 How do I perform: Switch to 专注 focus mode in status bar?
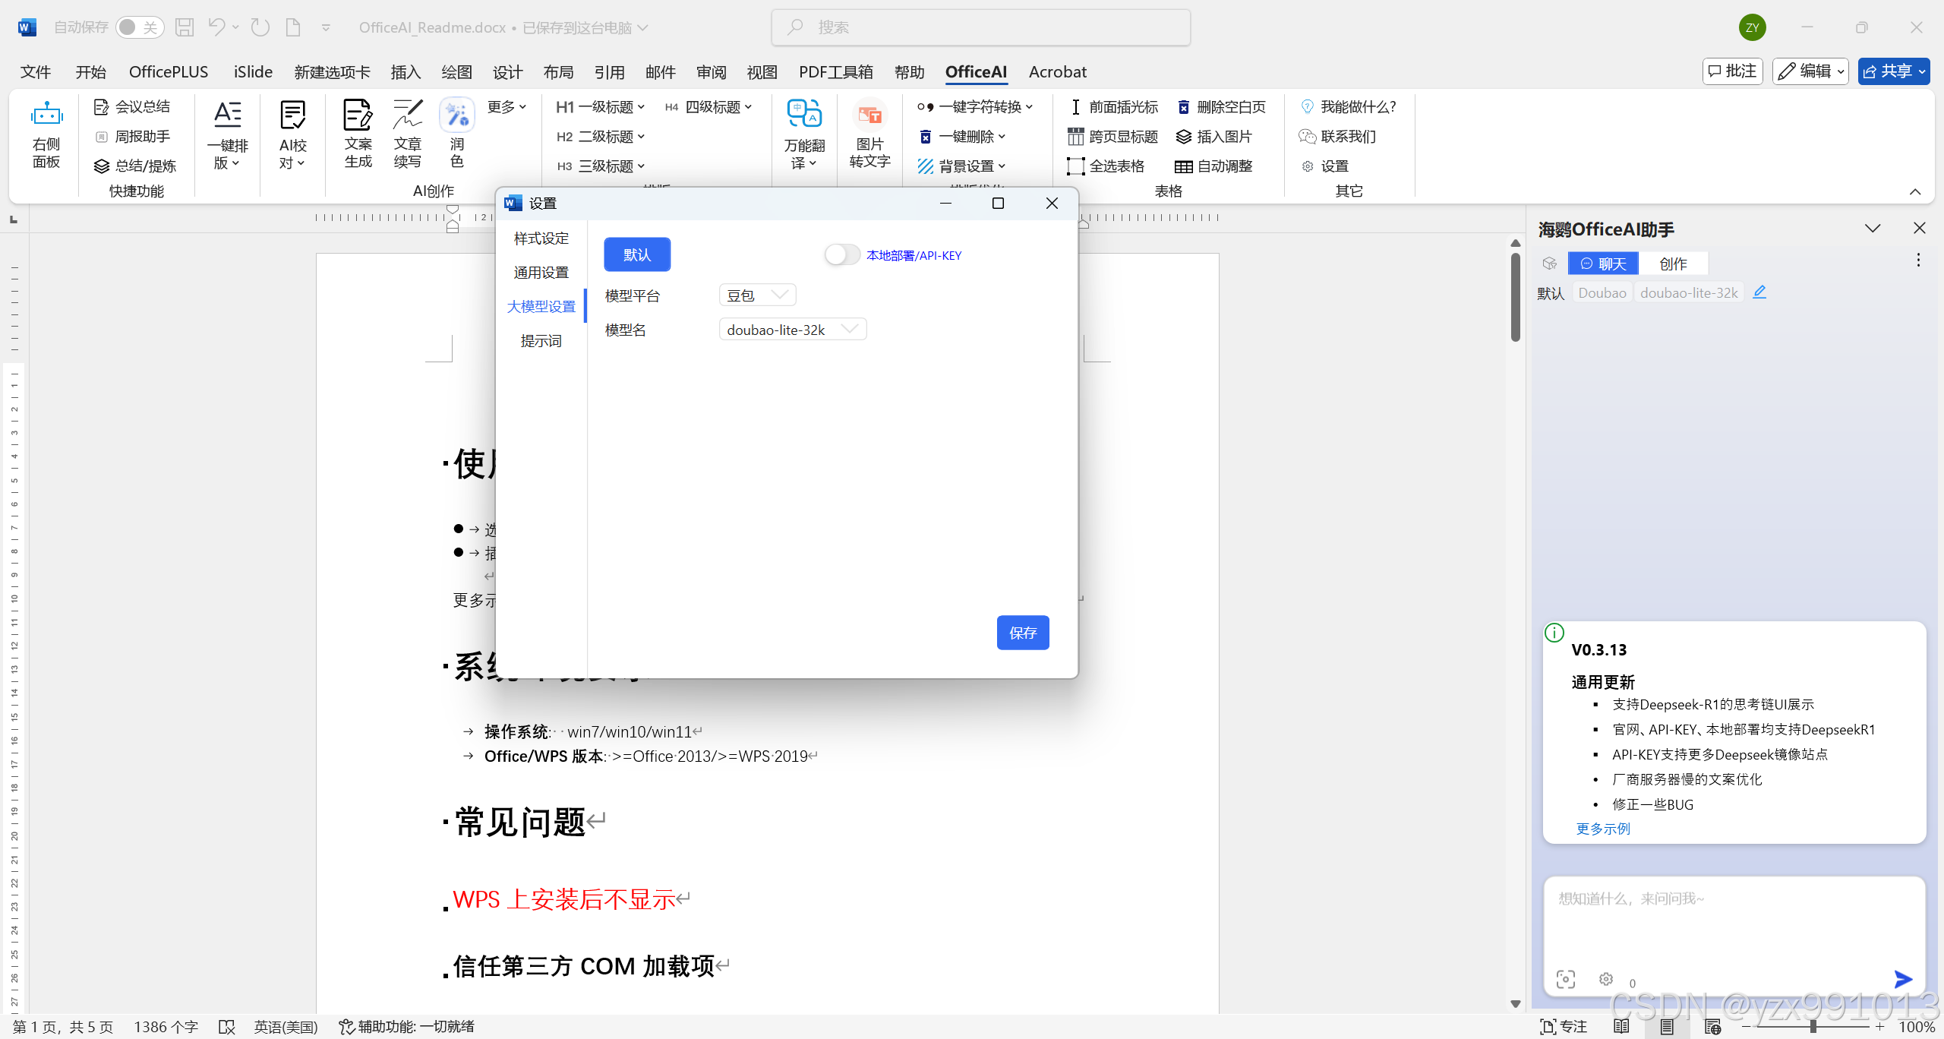[1564, 1027]
